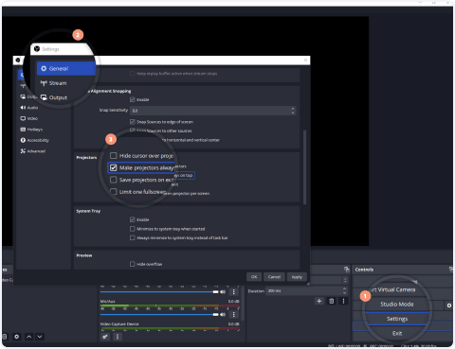
Task: Adjust the Mic/Aux volume slider
Action: (159, 314)
